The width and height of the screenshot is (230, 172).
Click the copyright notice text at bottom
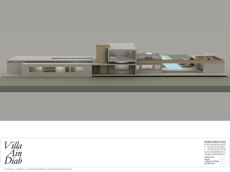tap(38, 169)
